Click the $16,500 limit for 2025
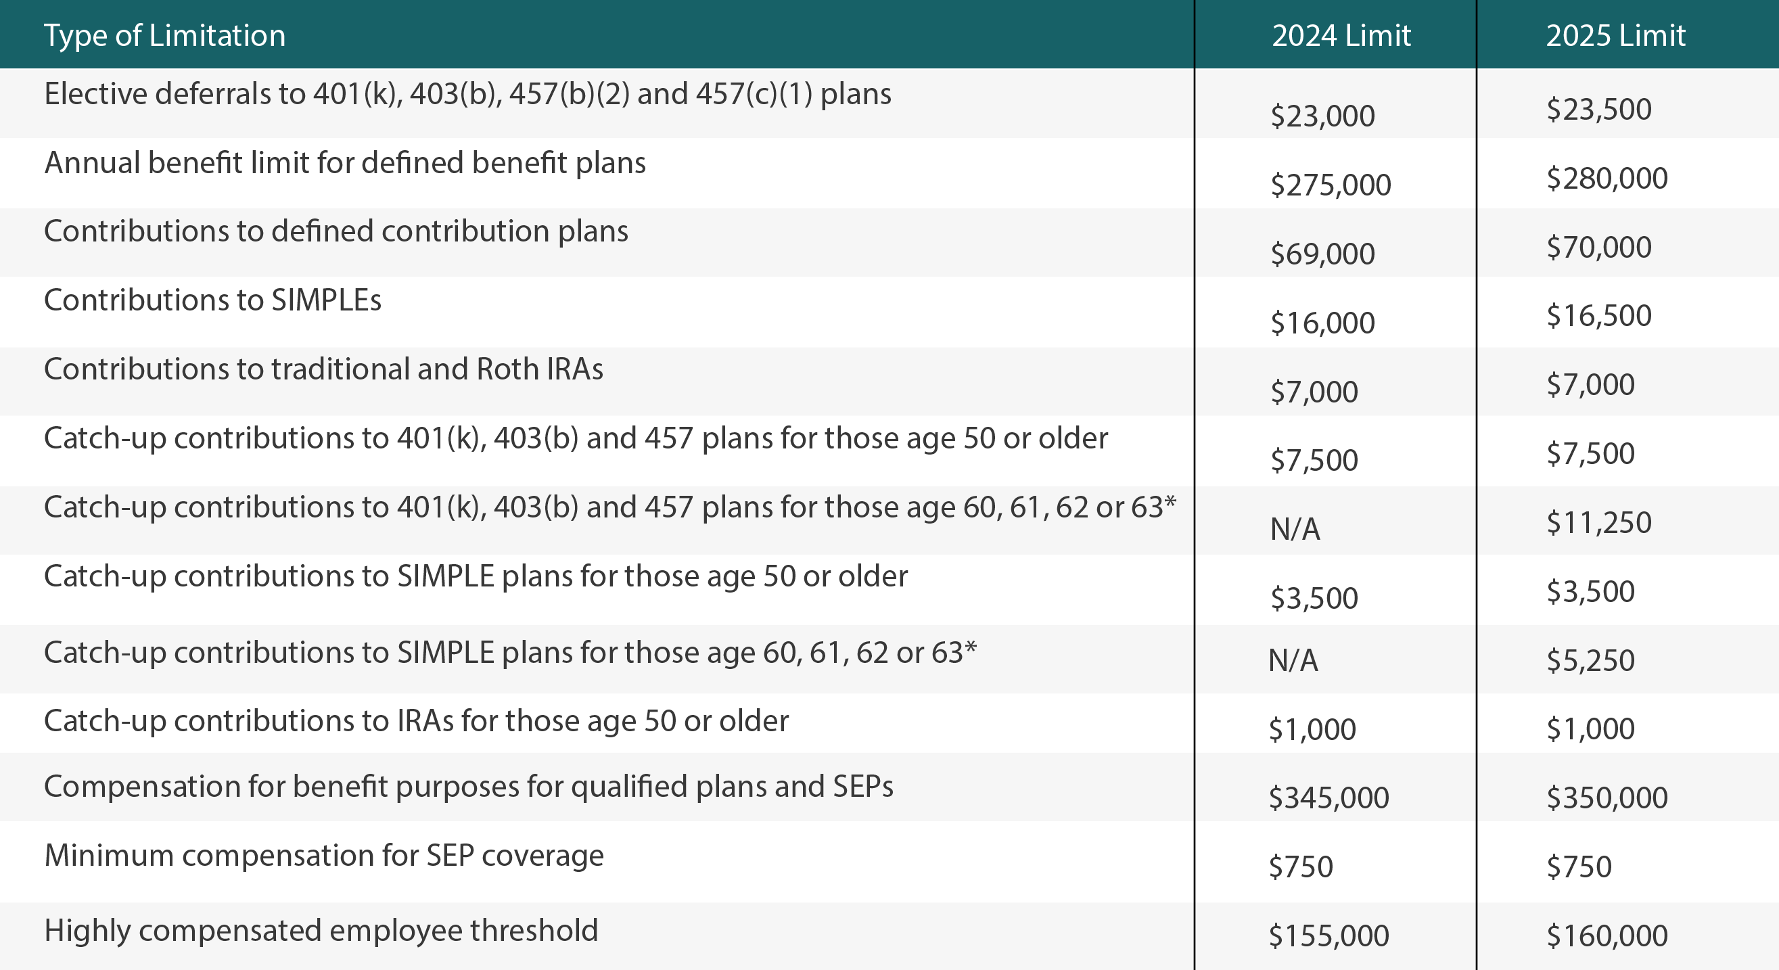 coord(1599,315)
